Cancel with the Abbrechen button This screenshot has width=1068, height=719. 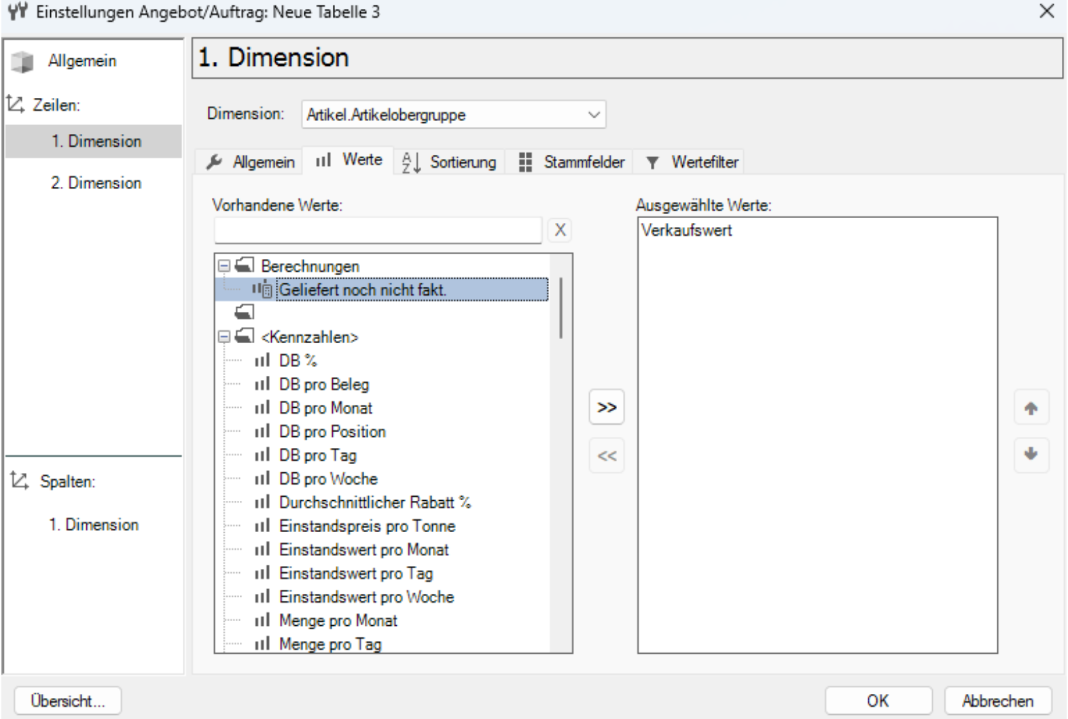997,701
